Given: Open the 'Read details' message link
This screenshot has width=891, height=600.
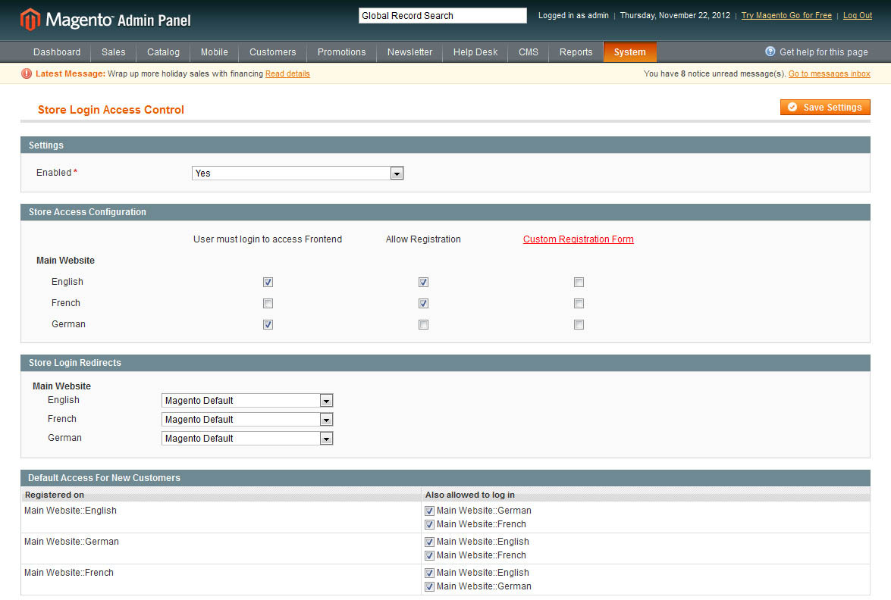Looking at the screenshot, I should click(287, 73).
